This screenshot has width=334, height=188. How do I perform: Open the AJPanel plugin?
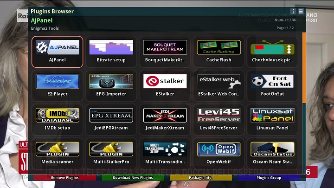[x=58, y=52]
